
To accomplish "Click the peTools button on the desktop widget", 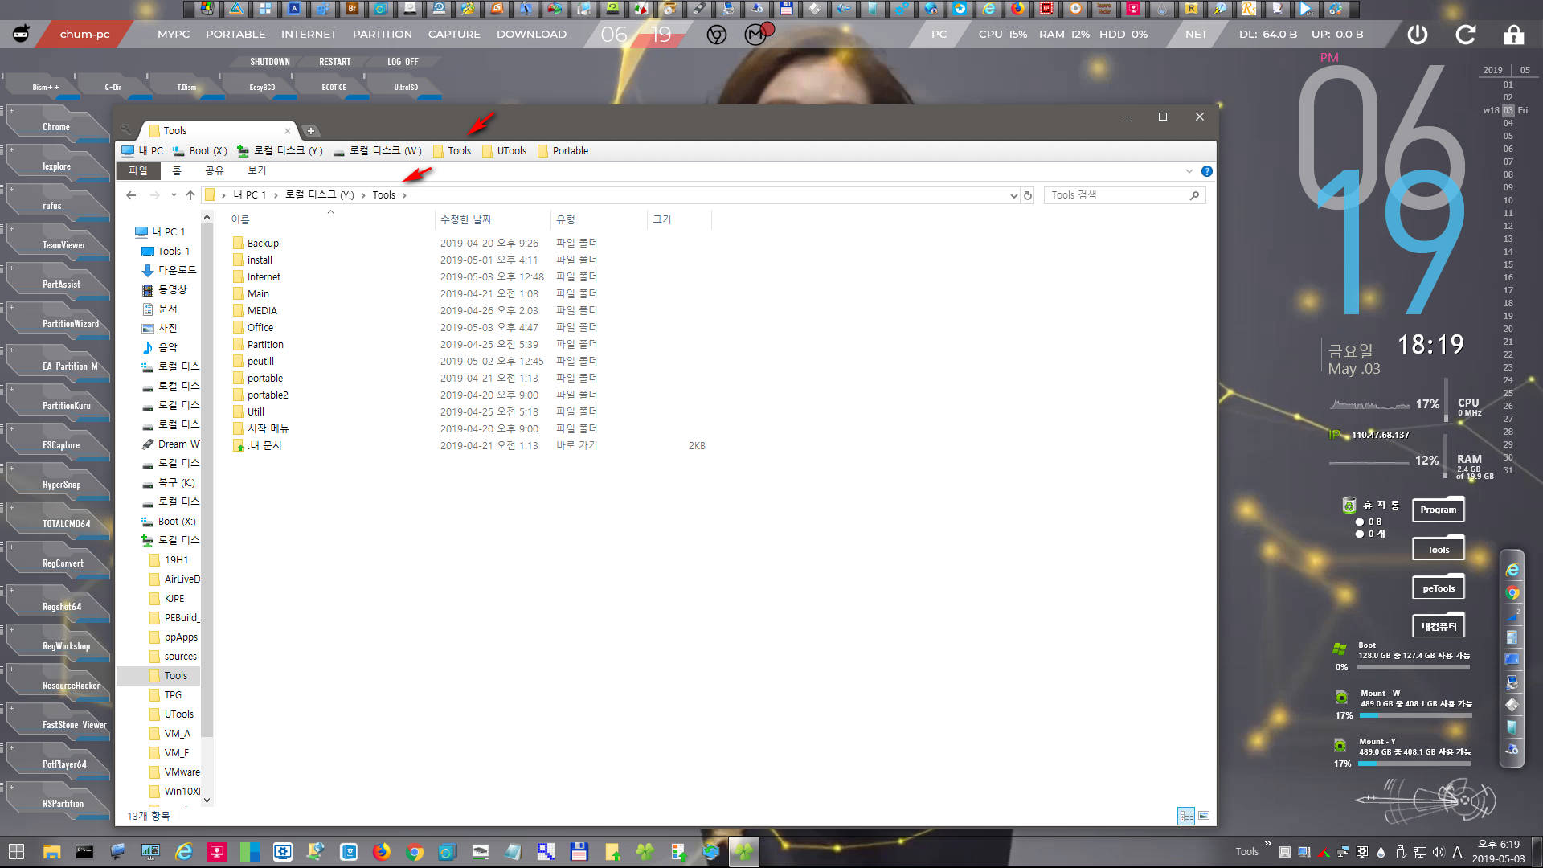I will pos(1438,588).
